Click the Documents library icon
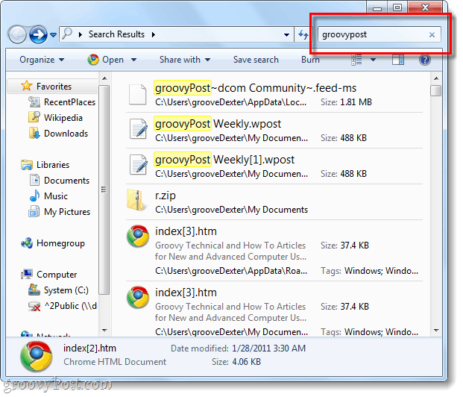 [34, 180]
